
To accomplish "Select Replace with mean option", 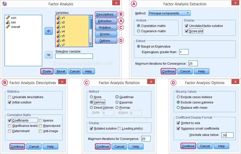I will (178, 107).
